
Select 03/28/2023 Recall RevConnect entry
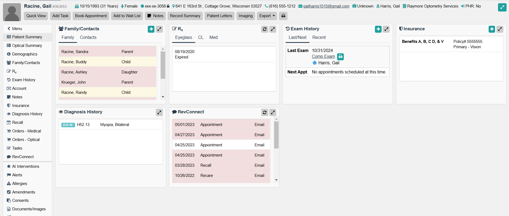point(221,165)
